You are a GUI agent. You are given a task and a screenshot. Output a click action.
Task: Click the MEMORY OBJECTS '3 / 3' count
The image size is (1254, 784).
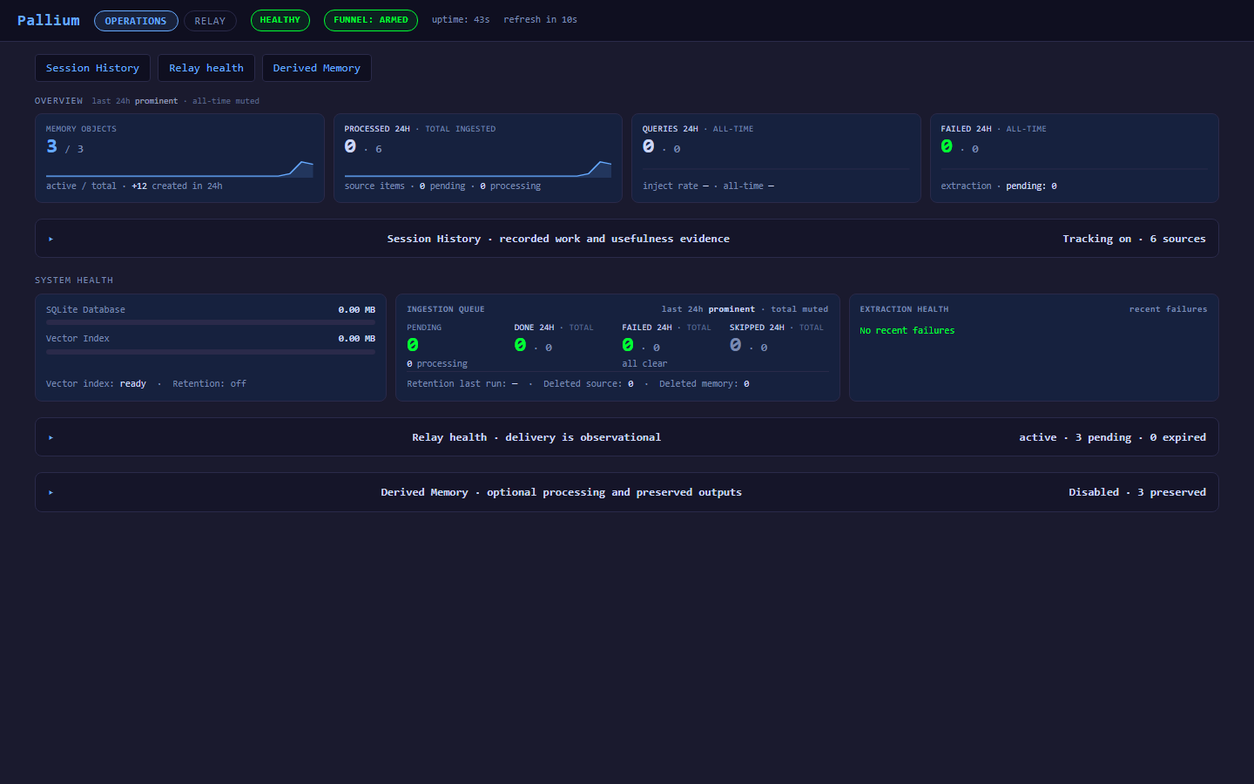point(65,147)
